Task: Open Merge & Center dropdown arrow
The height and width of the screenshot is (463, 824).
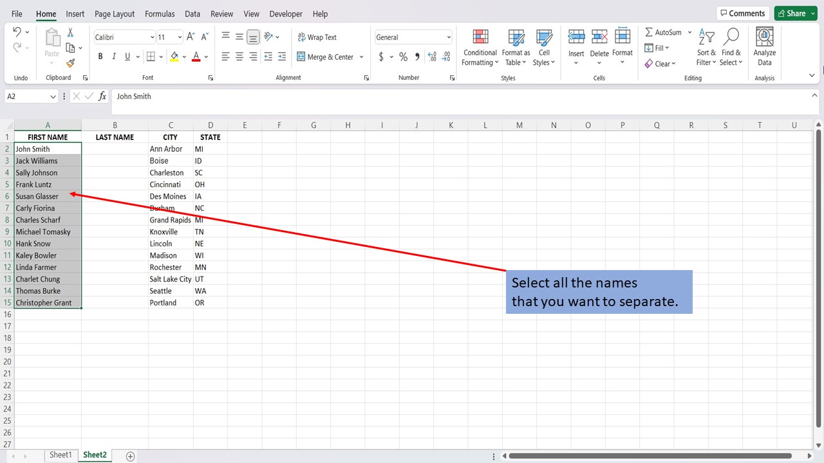Action: click(x=361, y=57)
